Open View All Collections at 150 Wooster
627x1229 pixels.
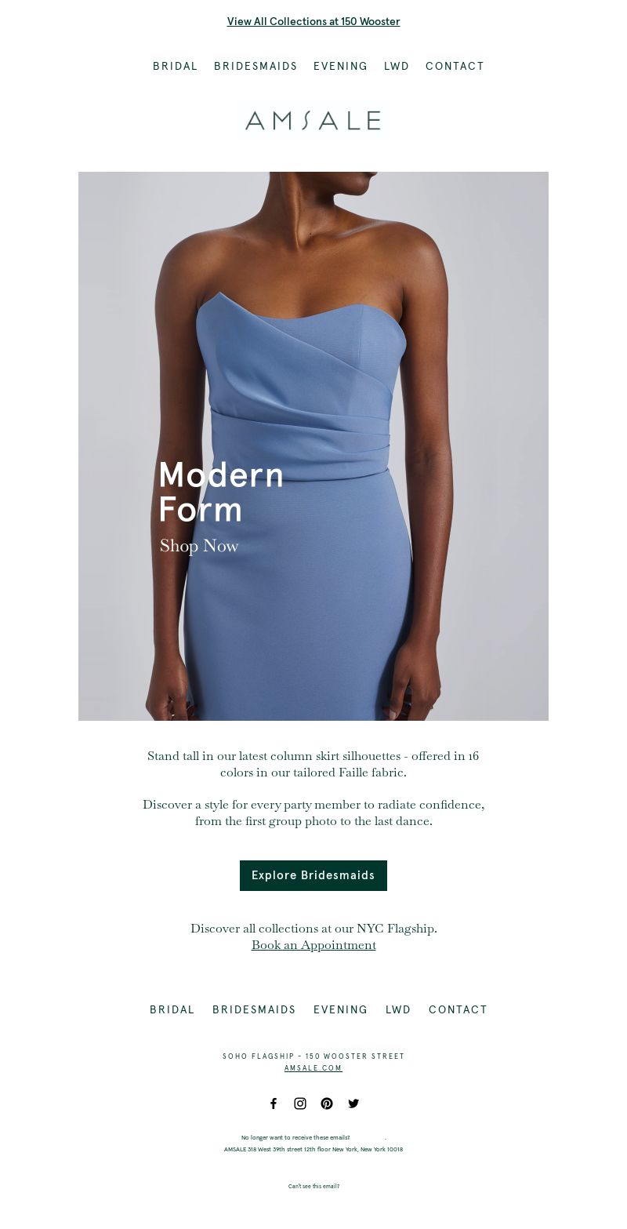coord(313,21)
